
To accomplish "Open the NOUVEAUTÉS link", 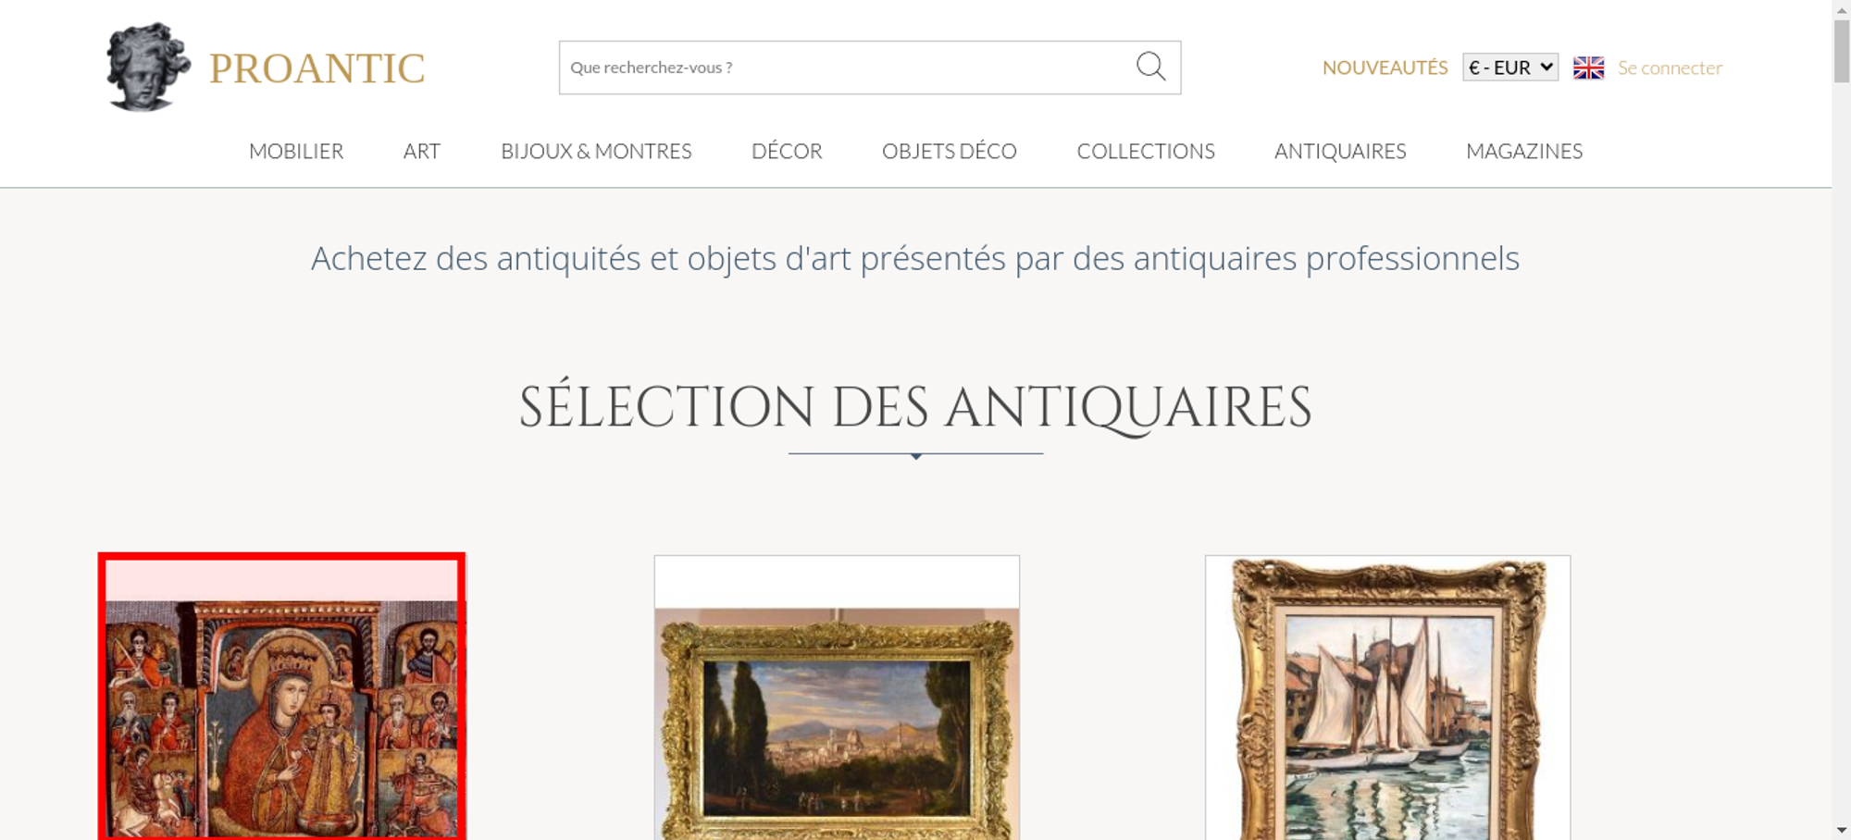I will click(1385, 68).
